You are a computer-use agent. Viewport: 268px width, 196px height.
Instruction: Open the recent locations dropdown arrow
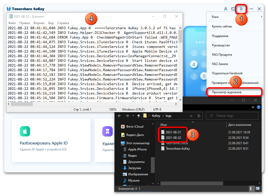133,115
